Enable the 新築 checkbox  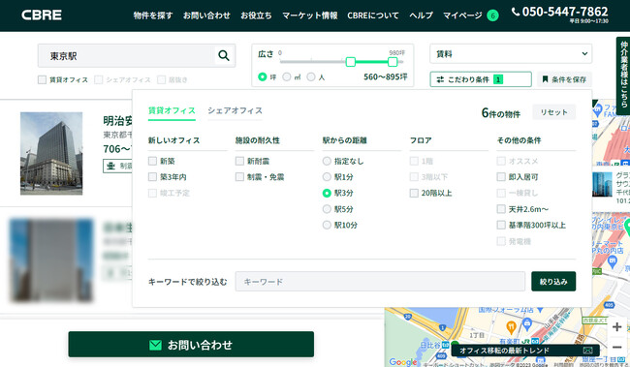click(152, 161)
